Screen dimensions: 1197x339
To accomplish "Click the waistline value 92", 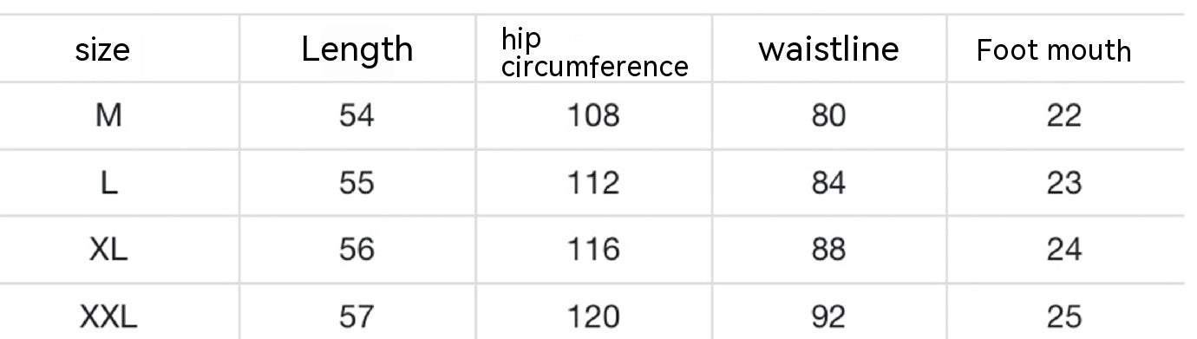I will [x=828, y=317].
